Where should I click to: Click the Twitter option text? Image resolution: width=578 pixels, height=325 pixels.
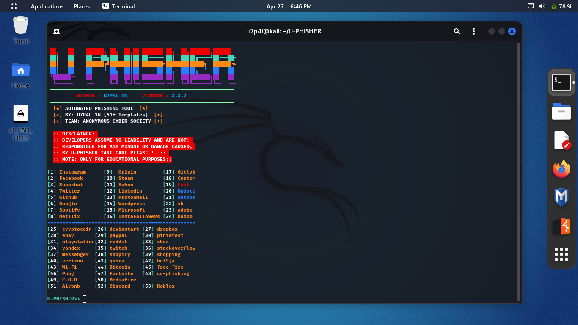point(69,191)
